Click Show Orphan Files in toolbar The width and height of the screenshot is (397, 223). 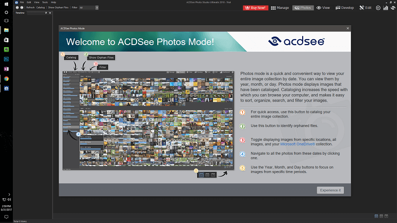tap(58, 7)
